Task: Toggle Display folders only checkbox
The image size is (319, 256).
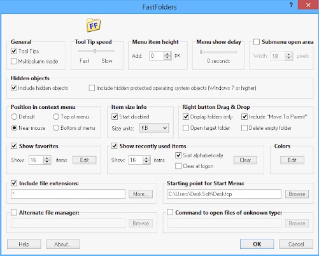Action: [x=186, y=117]
